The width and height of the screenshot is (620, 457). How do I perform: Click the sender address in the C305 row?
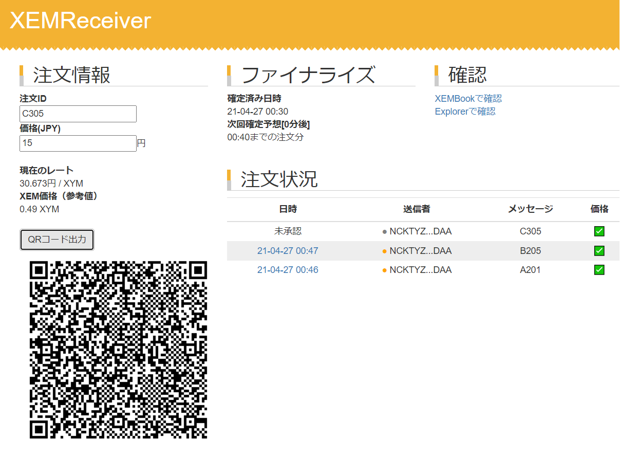[420, 231]
